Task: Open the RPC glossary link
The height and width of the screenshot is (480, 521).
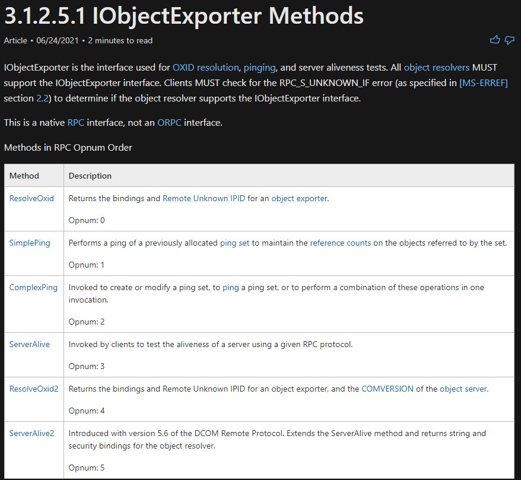Action: coord(76,123)
